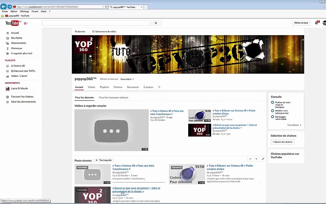This screenshot has height=204, width=326.
Task: Click the Gestionnaire de vidéos icon
Action: pyautogui.click(x=93, y=32)
